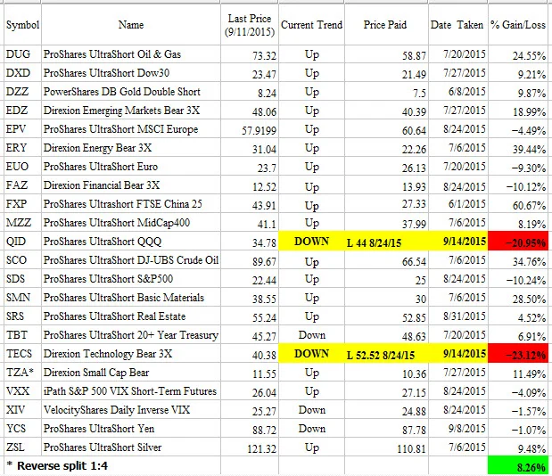Select red -23.12% cell for TECS

click(518, 354)
